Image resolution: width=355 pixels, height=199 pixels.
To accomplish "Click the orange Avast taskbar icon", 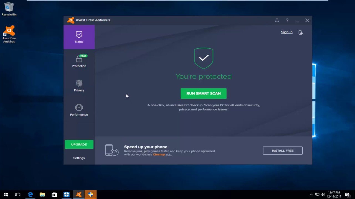I will click(x=78, y=195).
